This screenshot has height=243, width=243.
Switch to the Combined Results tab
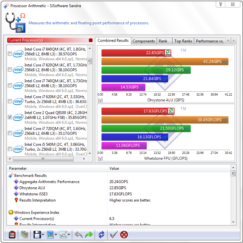tap(113, 40)
